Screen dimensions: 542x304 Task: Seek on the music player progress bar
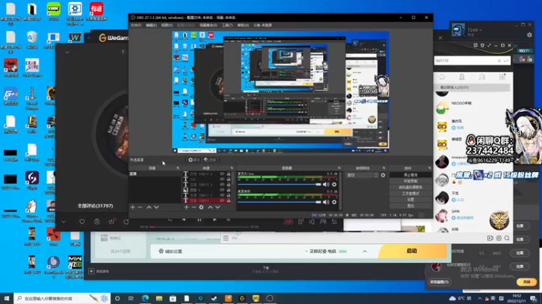199,227
